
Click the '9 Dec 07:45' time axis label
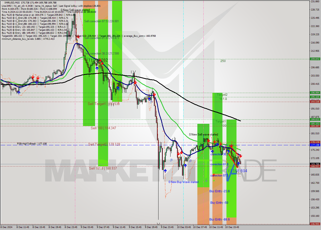click(x=104, y=227)
